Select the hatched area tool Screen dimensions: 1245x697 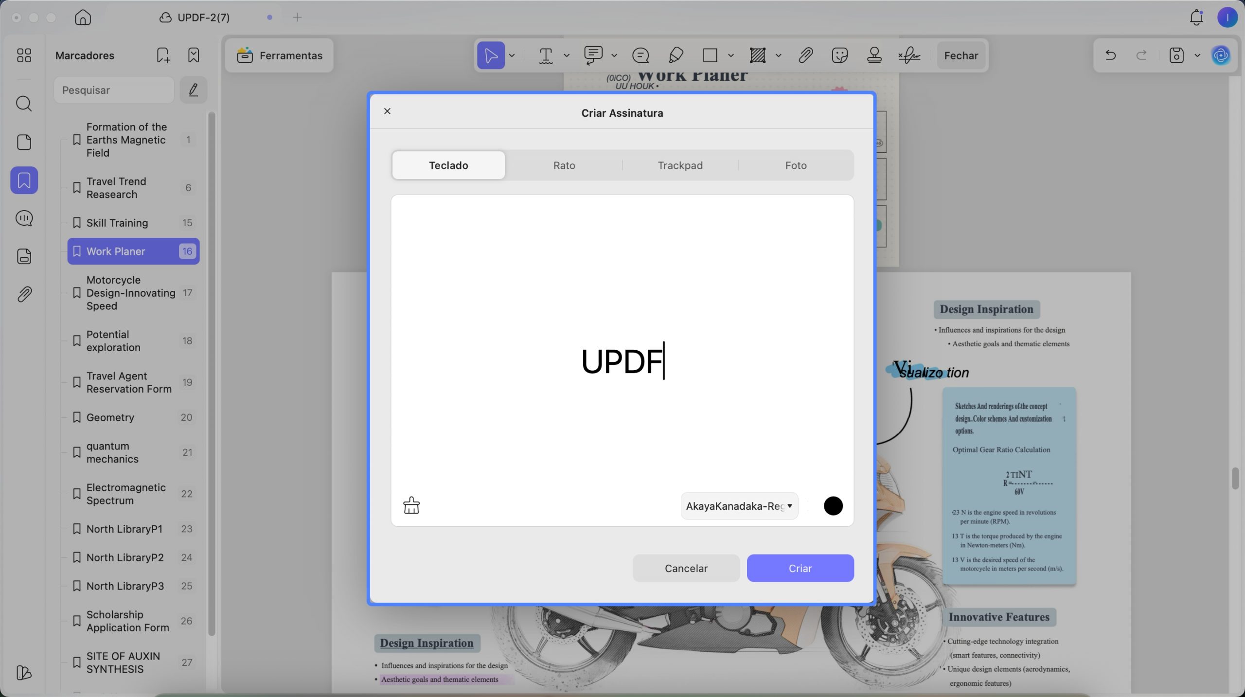(758, 55)
